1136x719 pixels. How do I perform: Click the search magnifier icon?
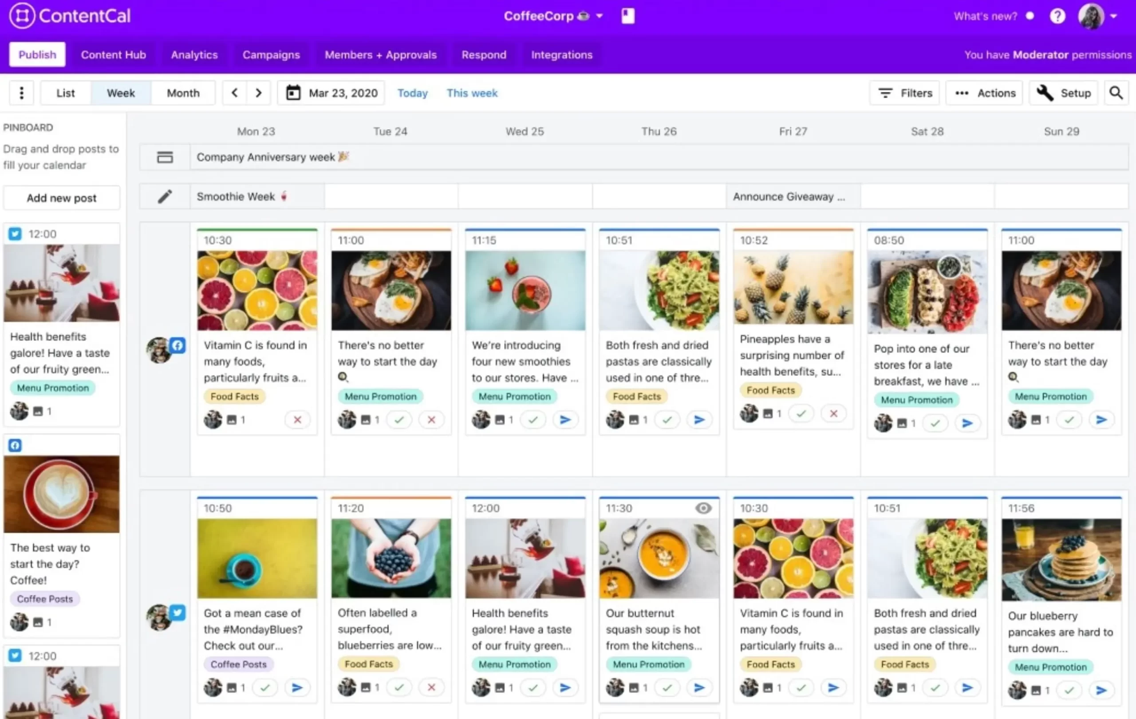(x=1116, y=93)
